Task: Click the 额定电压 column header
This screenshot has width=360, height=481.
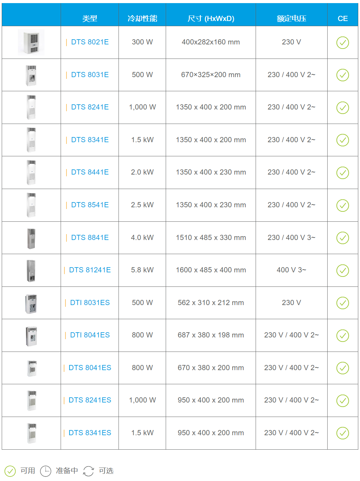Action: pos(291,19)
